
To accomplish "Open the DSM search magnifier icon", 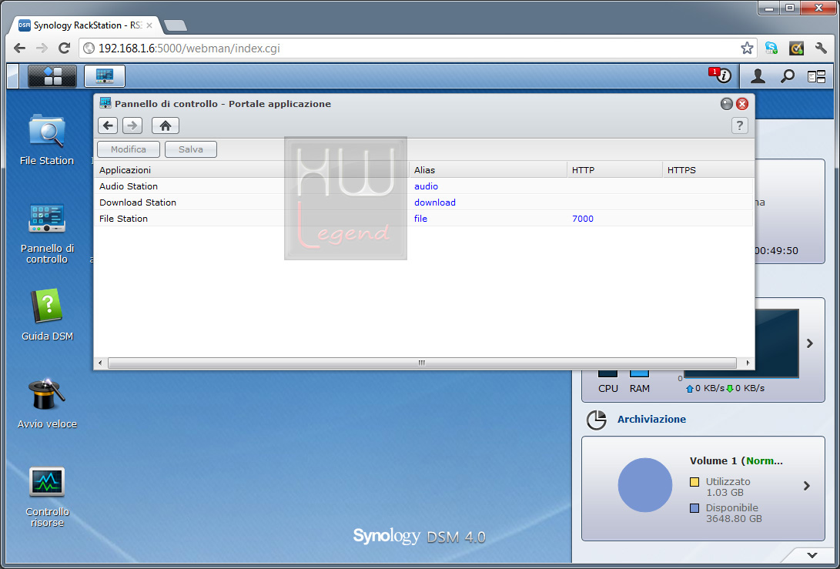I will click(787, 76).
